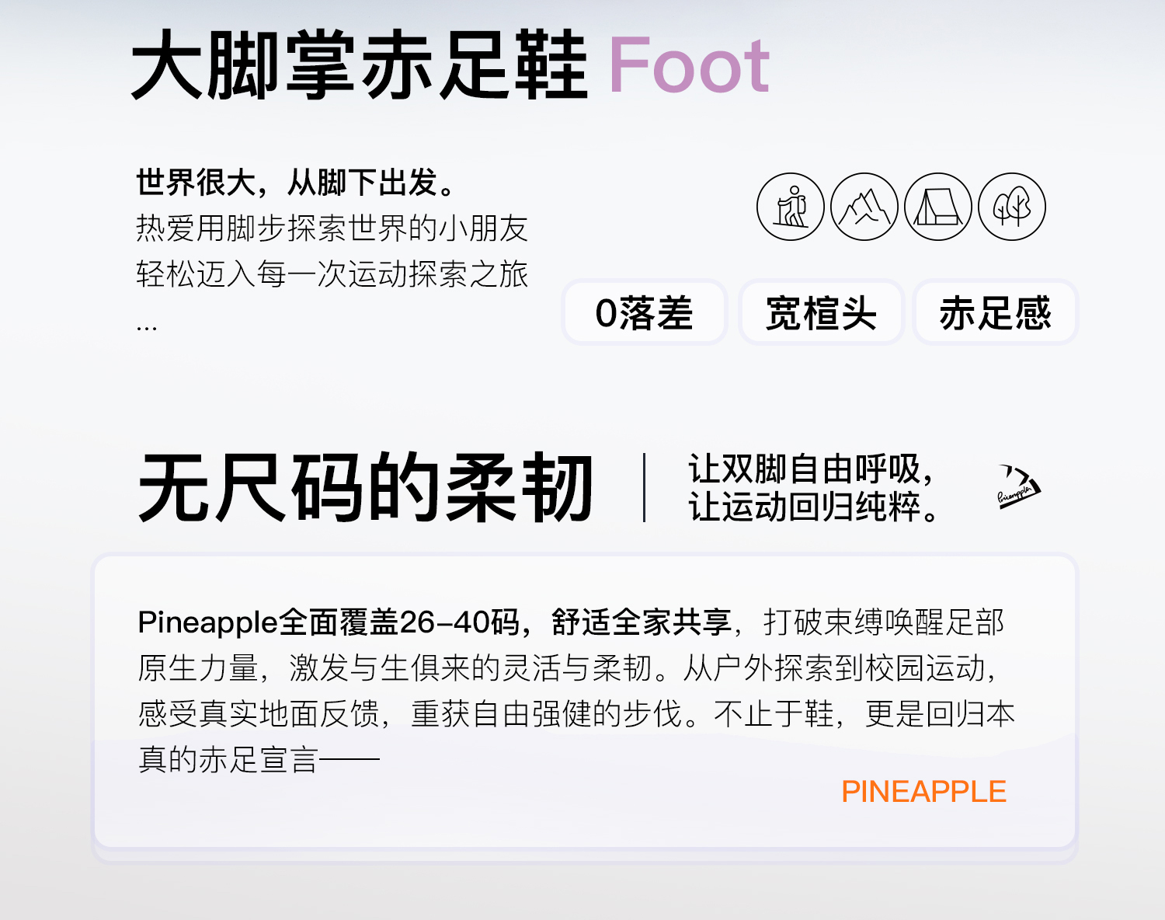Select the camping tent icon
This screenshot has height=920, width=1165.
point(938,207)
